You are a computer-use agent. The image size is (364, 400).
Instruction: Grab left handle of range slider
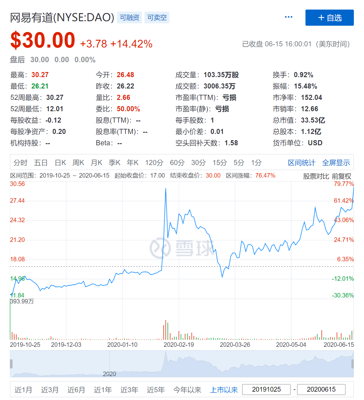(x=11, y=364)
